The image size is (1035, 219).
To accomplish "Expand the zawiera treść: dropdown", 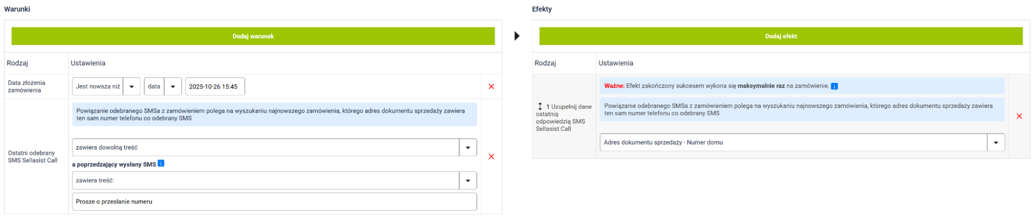I will click(468, 181).
